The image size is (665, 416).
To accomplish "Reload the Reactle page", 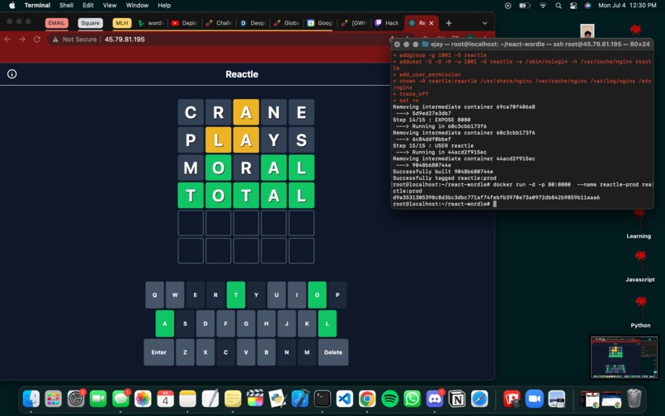I will pyautogui.click(x=37, y=39).
